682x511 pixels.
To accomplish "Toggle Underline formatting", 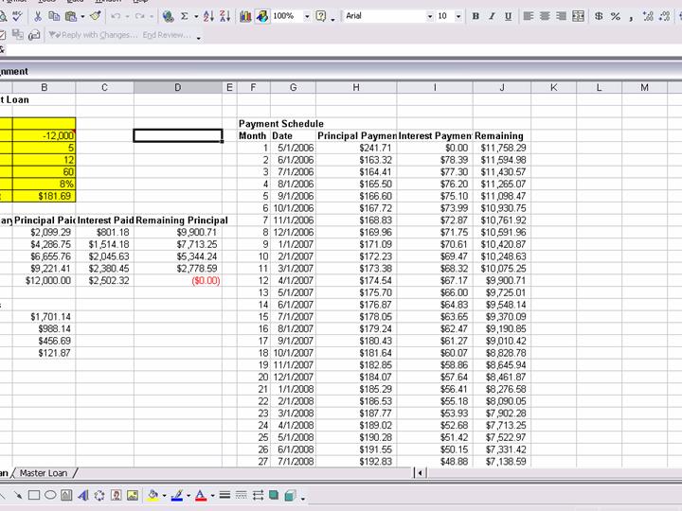I will (508, 16).
